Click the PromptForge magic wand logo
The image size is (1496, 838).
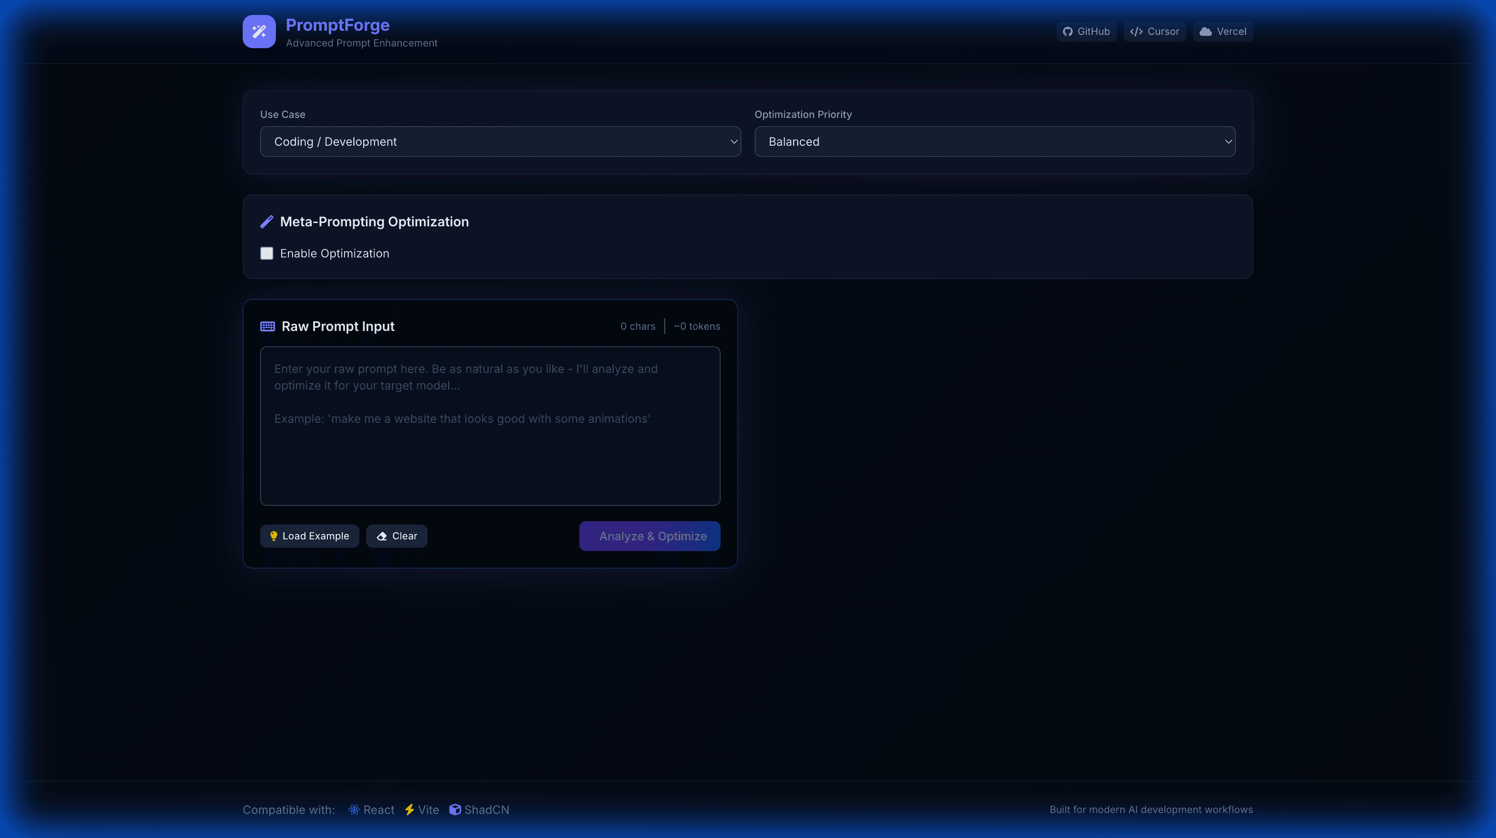[259, 31]
